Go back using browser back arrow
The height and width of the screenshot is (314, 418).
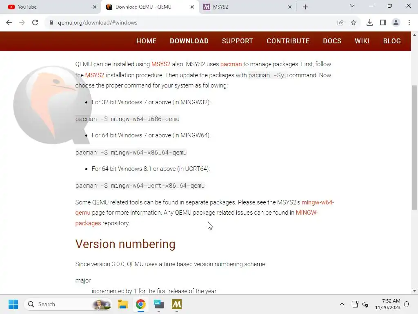(9, 23)
